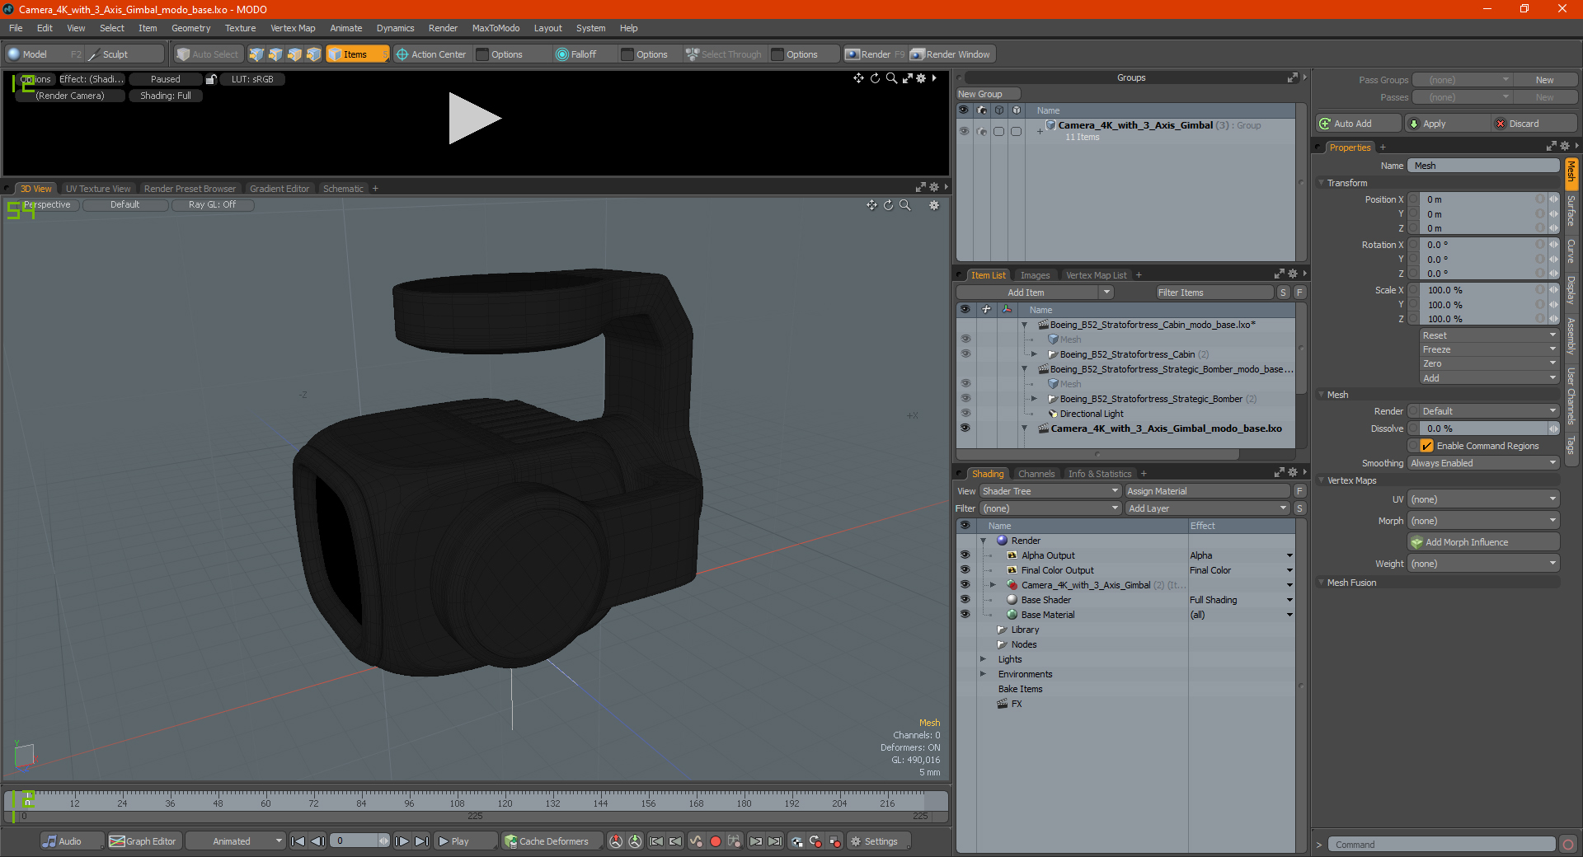1583x857 pixels.
Task: Click the 3D viewport pan icon
Action: (x=871, y=205)
